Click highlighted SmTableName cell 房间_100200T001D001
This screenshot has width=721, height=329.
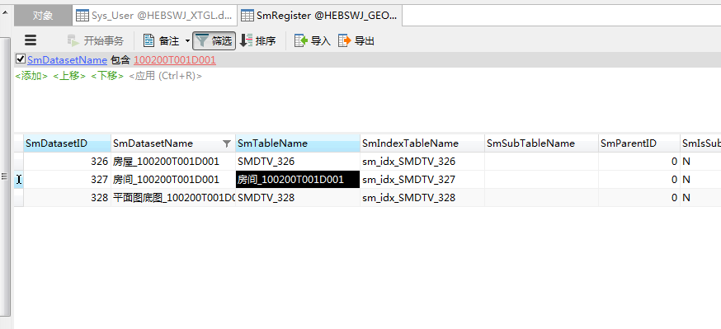point(298,179)
